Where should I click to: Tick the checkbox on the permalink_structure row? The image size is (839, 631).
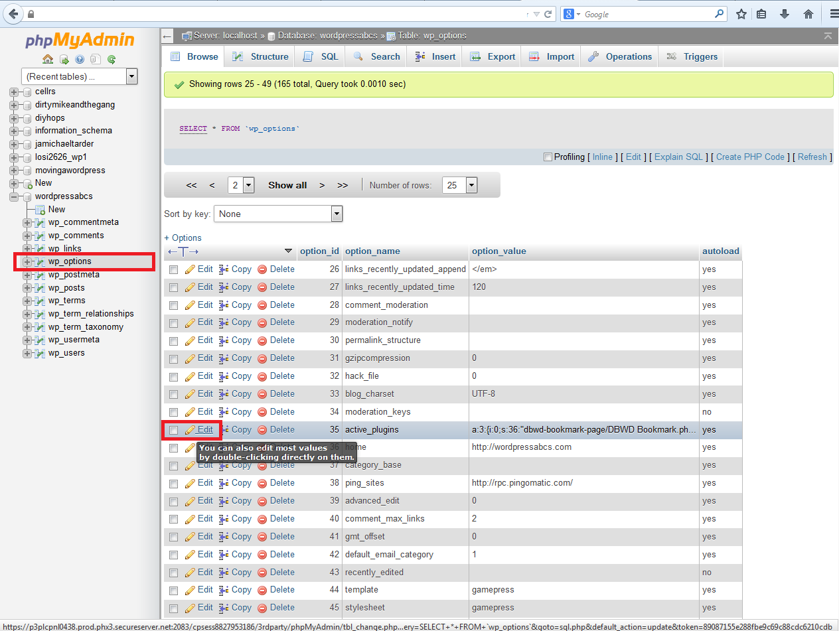[x=173, y=341]
